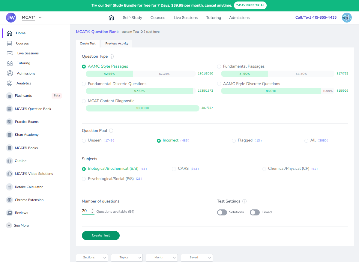Click the AAMC Style Passages progress bar
This screenshot has width=359, height=262.
click(x=141, y=74)
